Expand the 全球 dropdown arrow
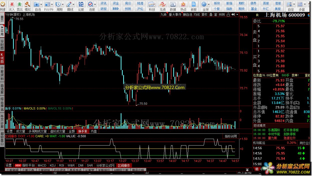The height and width of the screenshot is (176, 312). 209,4
